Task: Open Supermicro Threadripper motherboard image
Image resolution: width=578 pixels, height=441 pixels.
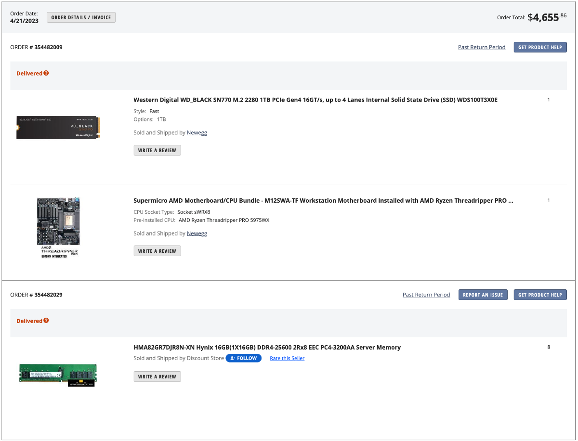Action: click(x=58, y=226)
